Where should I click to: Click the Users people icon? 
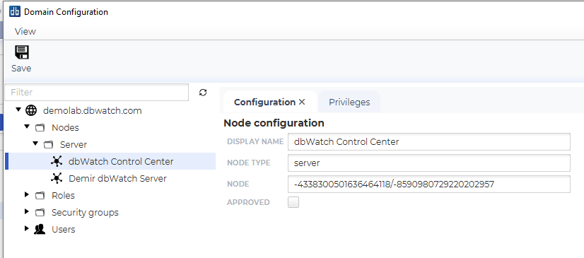[x=40, y=229]
